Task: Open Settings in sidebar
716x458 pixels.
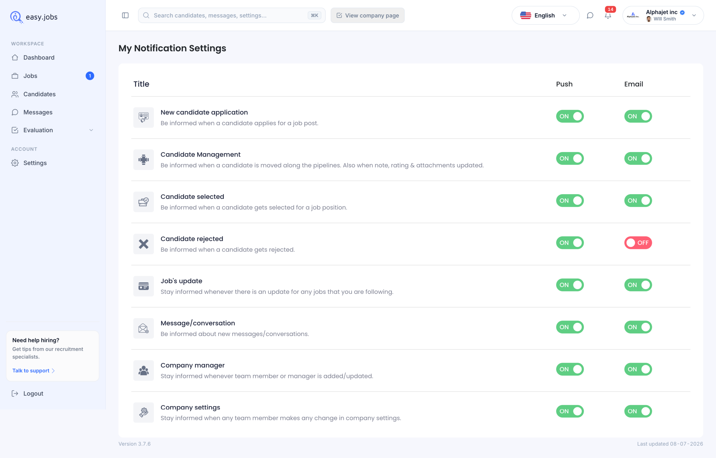Action: coord(53,163)
